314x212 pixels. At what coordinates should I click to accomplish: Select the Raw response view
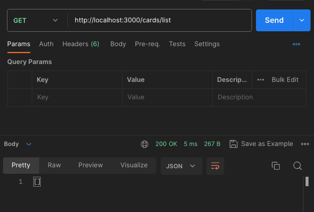(54, 165)
